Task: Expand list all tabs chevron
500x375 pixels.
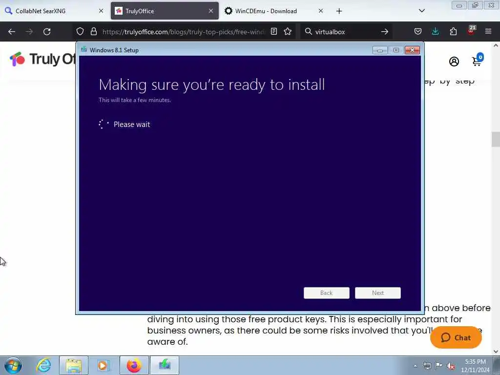Action: click(x=421, y=11)
